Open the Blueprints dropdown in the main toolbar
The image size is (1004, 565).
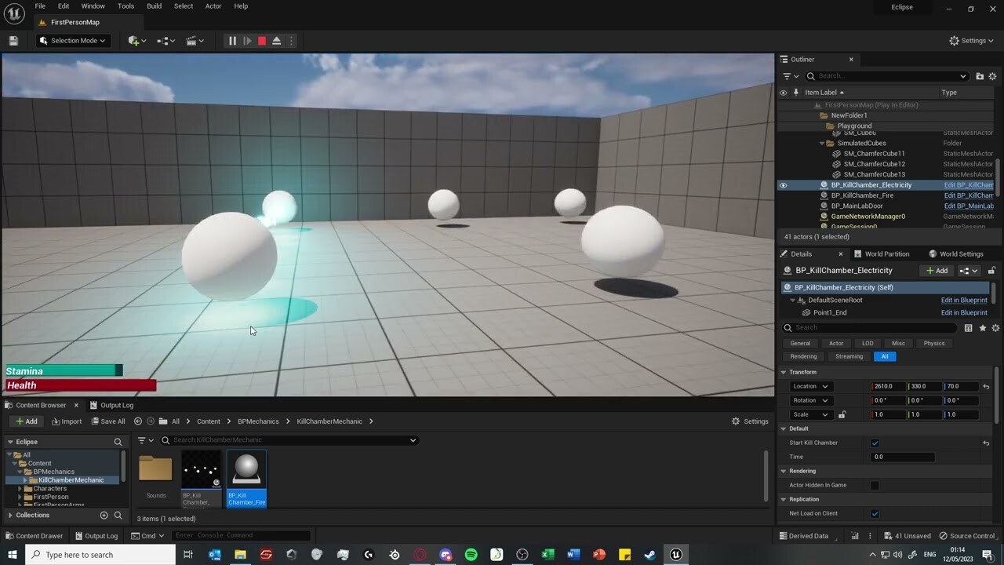click(166, 41)
